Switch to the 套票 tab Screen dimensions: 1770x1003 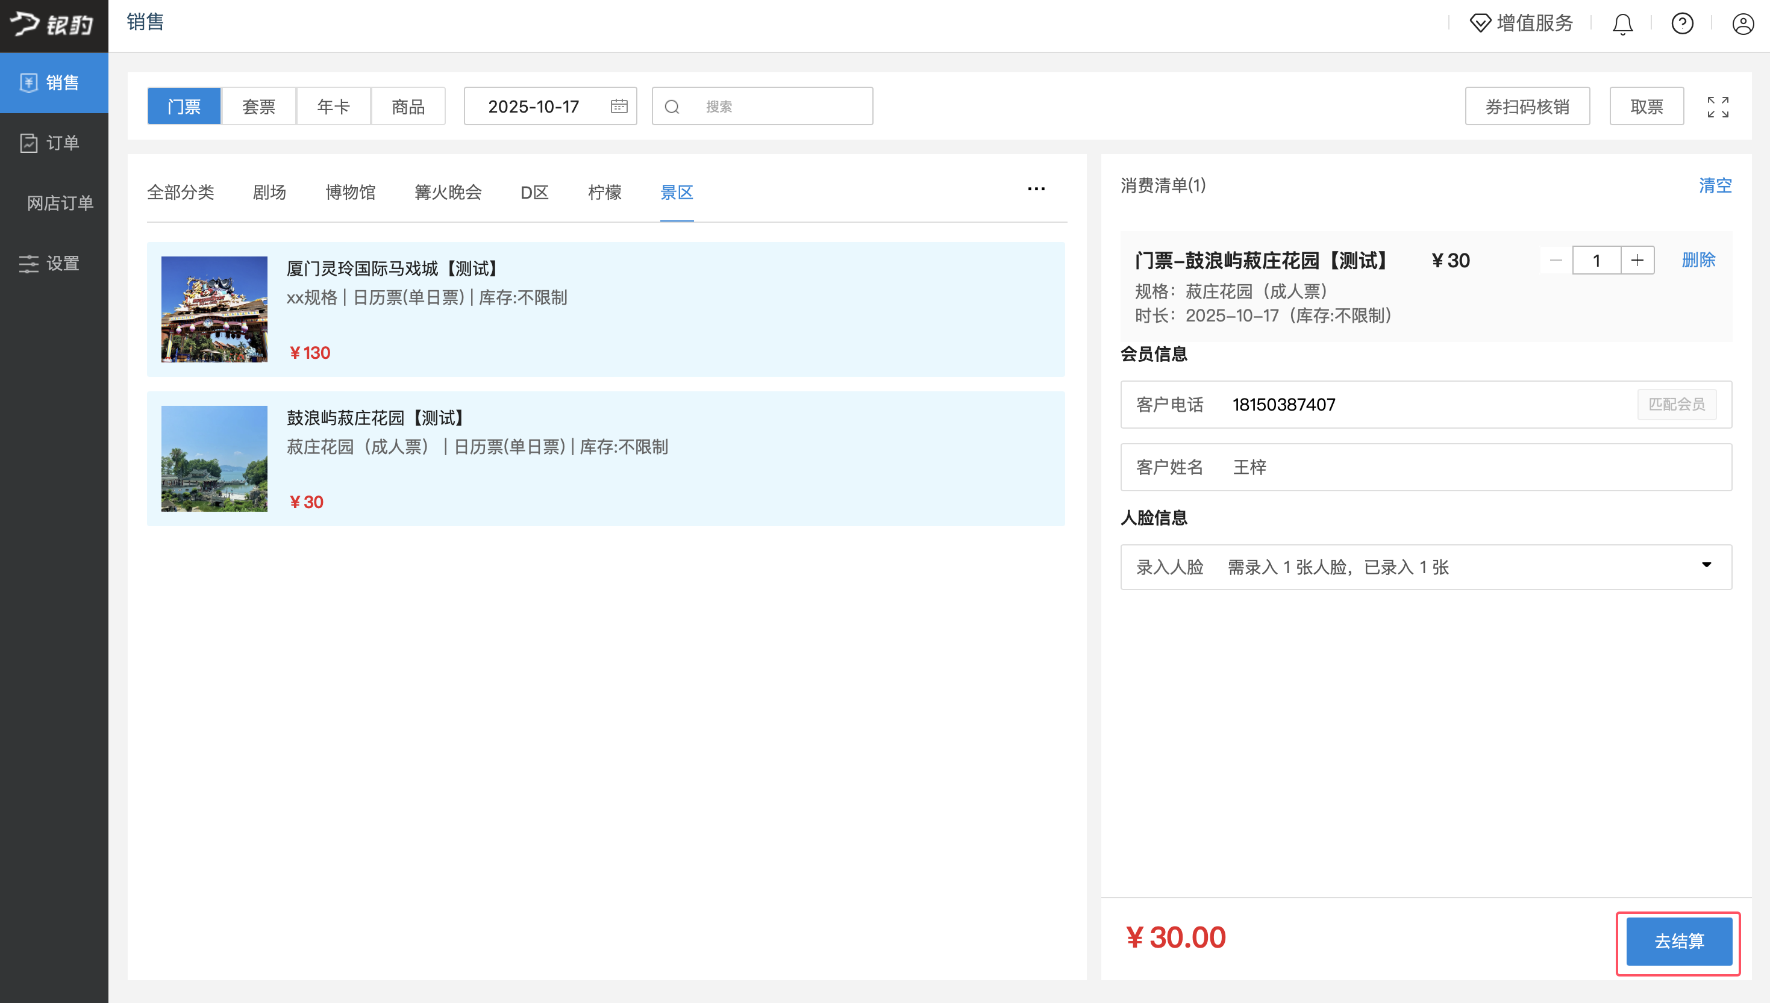pos(258,106)
